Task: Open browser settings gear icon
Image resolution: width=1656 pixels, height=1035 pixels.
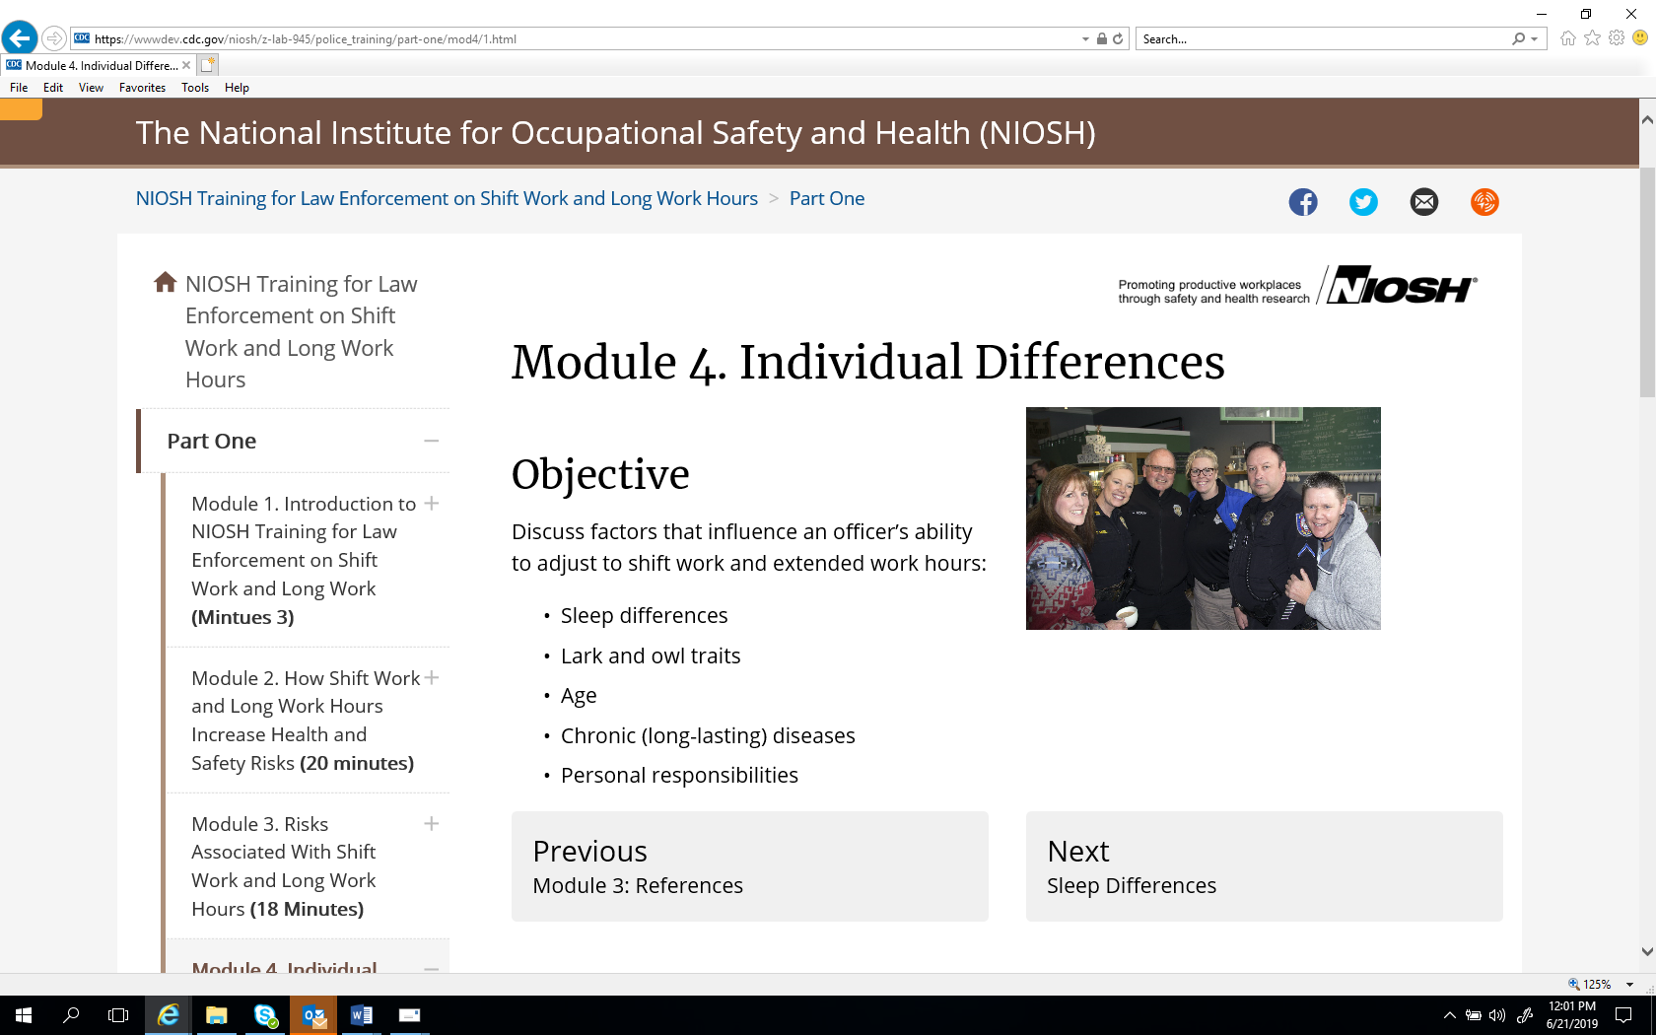Action: pyautogui.click(x=1617, y=38)
